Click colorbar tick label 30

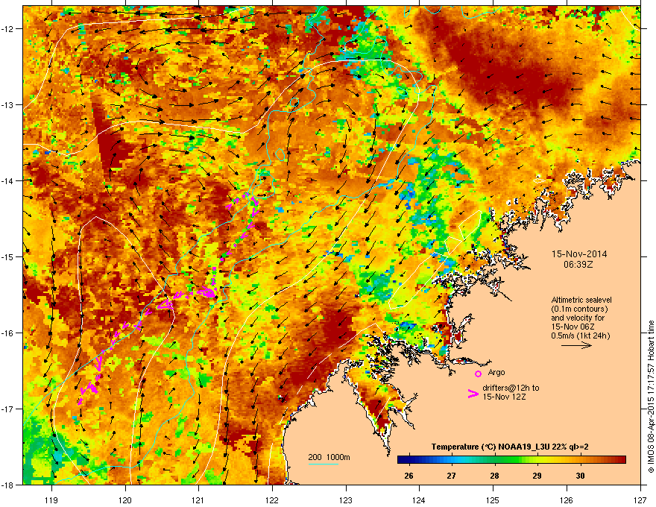pos(580,476)
